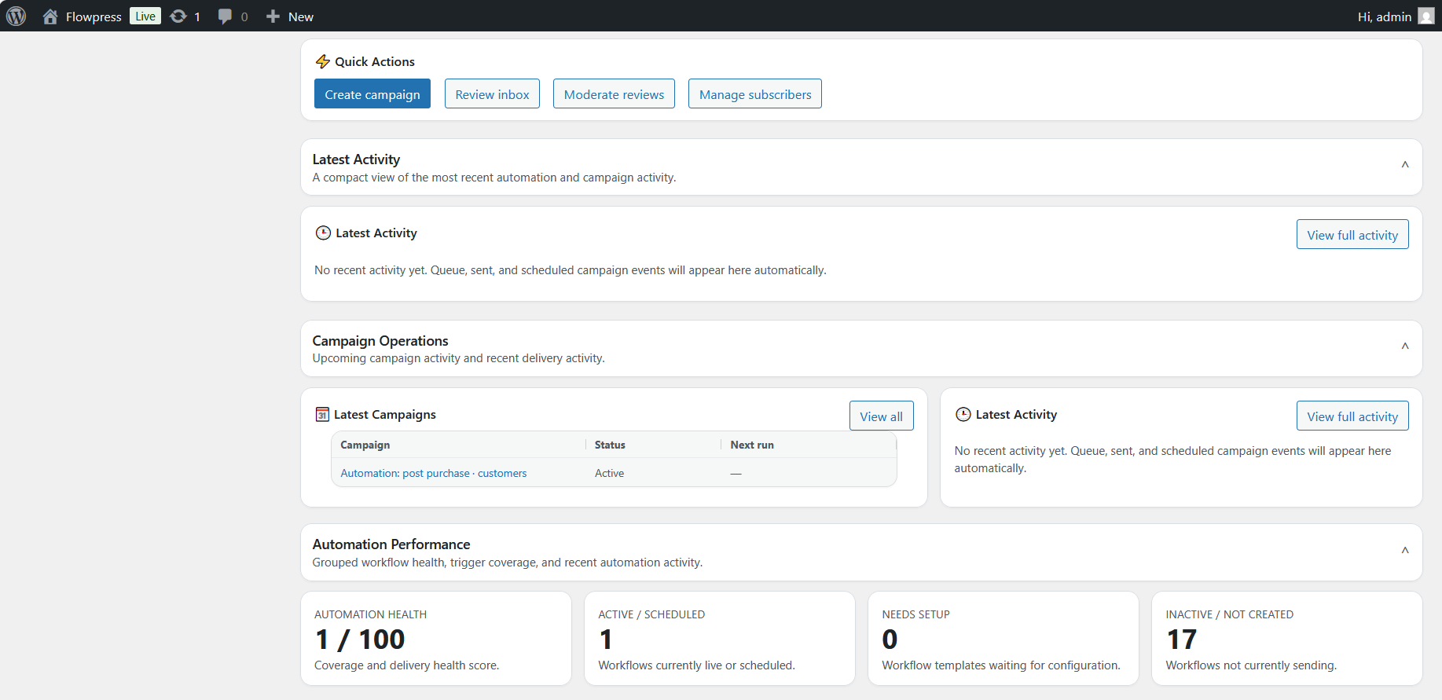Collapse the Campaign Operations section
The image size is (1442, 700).
coord(1405,346)
